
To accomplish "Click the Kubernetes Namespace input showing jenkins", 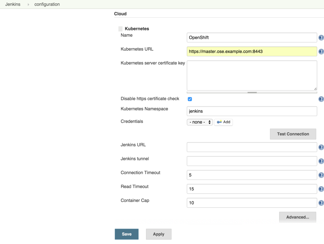I will (252, 111).
